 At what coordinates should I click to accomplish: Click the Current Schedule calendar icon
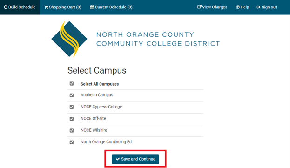tap(92, 7)
